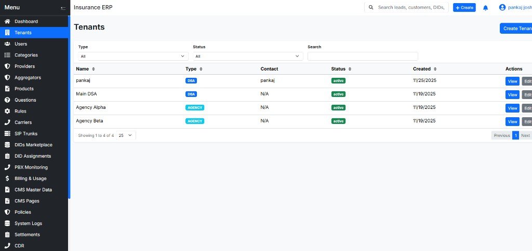The width and height of the screenshot is (532, 251).
Task: Click the active badge in Main DSA row
Action: point(338,94)
